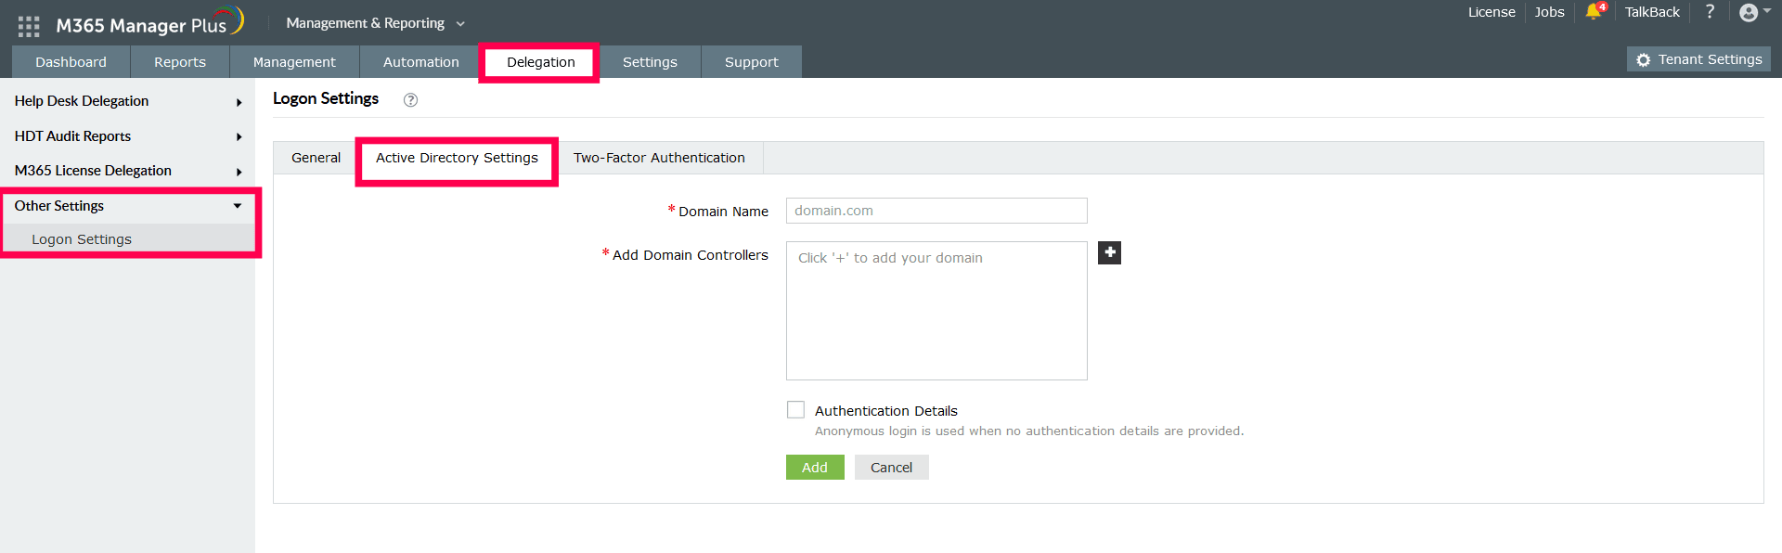The width and height of the screenshot is (1782, 553).
Task: Click the Tenant Settings gear icon
Action: click(1644, 59)
